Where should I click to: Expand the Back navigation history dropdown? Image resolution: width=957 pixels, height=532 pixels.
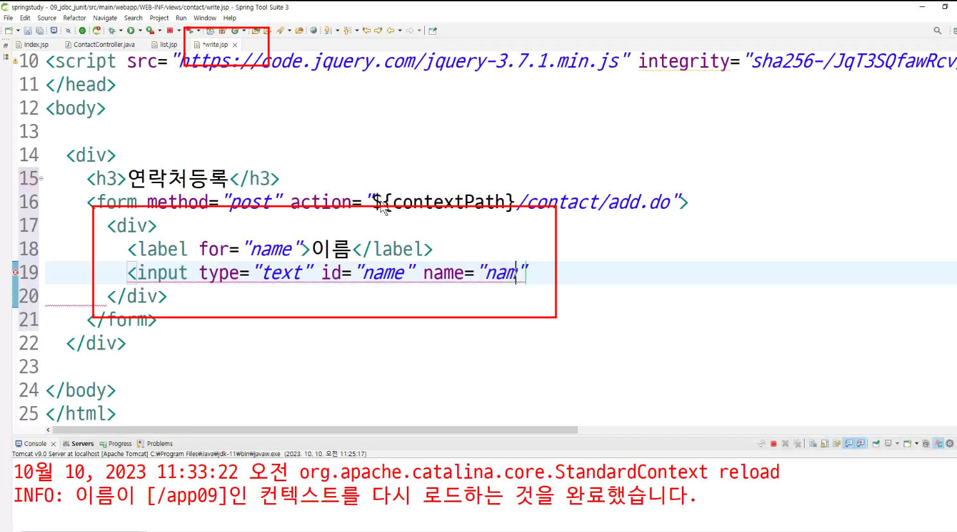click(x=400, y=30)
